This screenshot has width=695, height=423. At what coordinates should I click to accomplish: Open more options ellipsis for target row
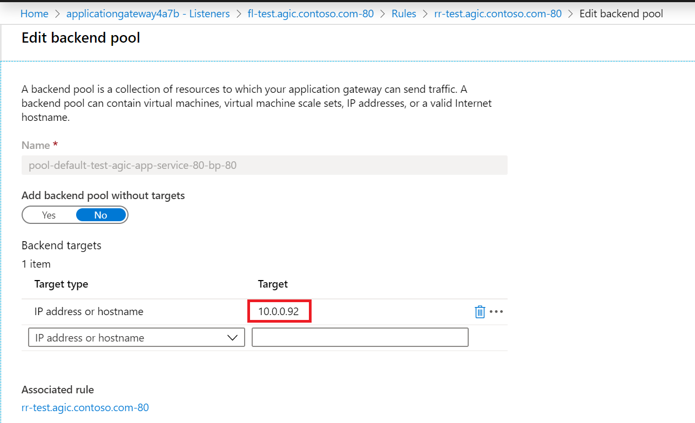[x=496, y=312]
